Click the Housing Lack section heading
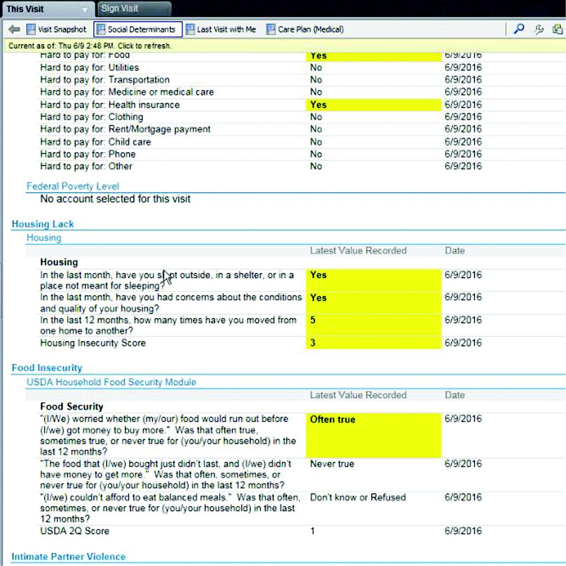This screenshot has height=566, width=566. click(42, 224)
